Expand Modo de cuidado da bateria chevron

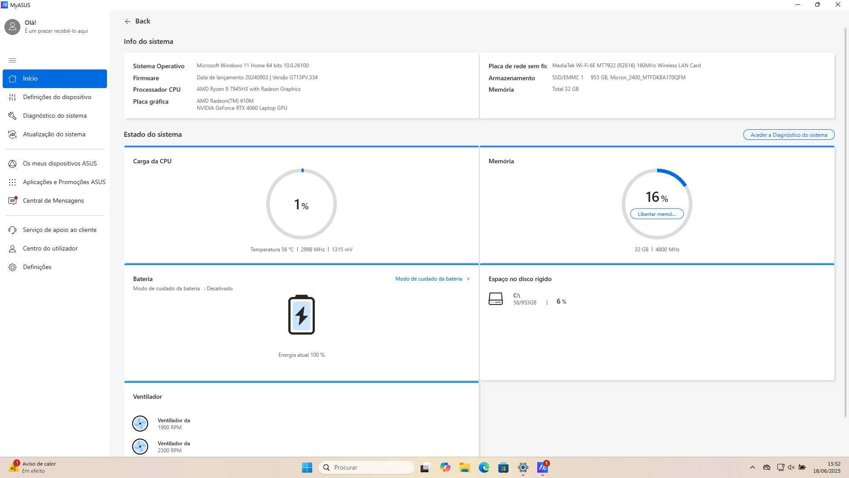(x=468, y=279)
